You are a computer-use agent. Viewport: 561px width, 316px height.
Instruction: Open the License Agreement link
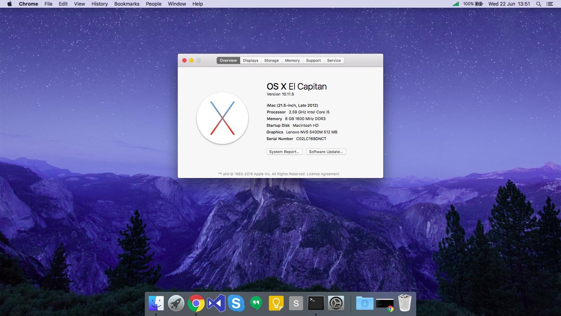click(323, 174)
